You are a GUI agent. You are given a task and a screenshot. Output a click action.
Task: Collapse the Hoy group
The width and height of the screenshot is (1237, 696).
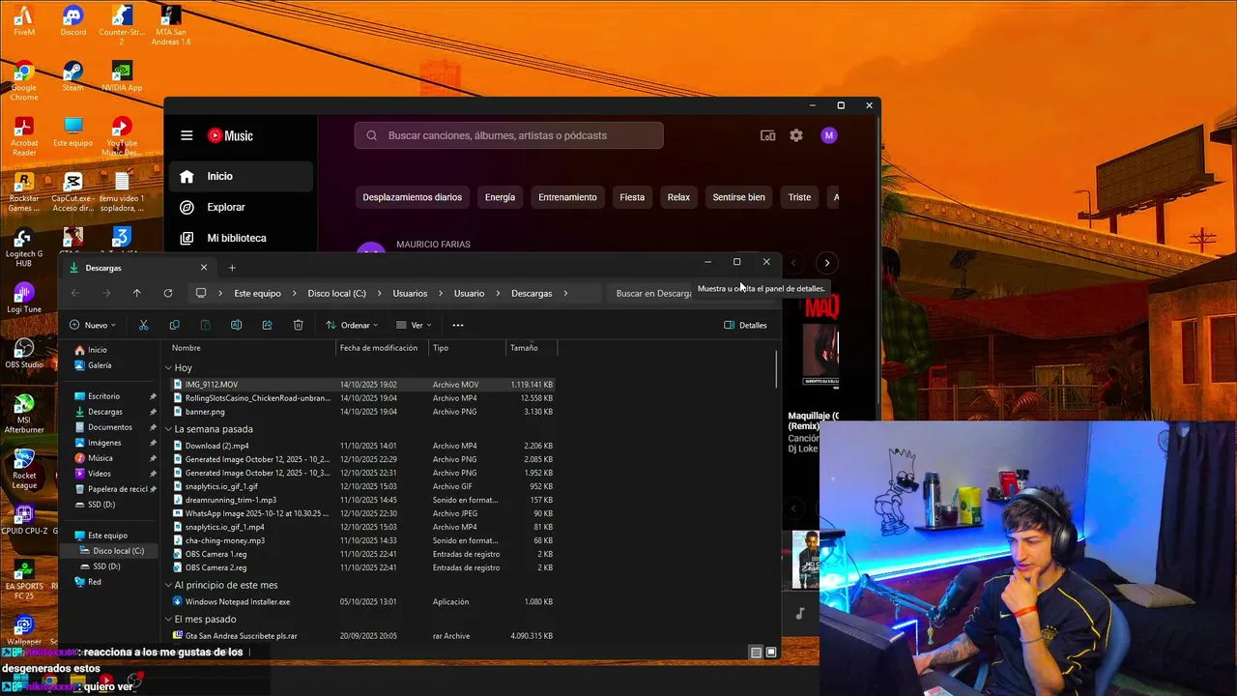pos(168,368)
